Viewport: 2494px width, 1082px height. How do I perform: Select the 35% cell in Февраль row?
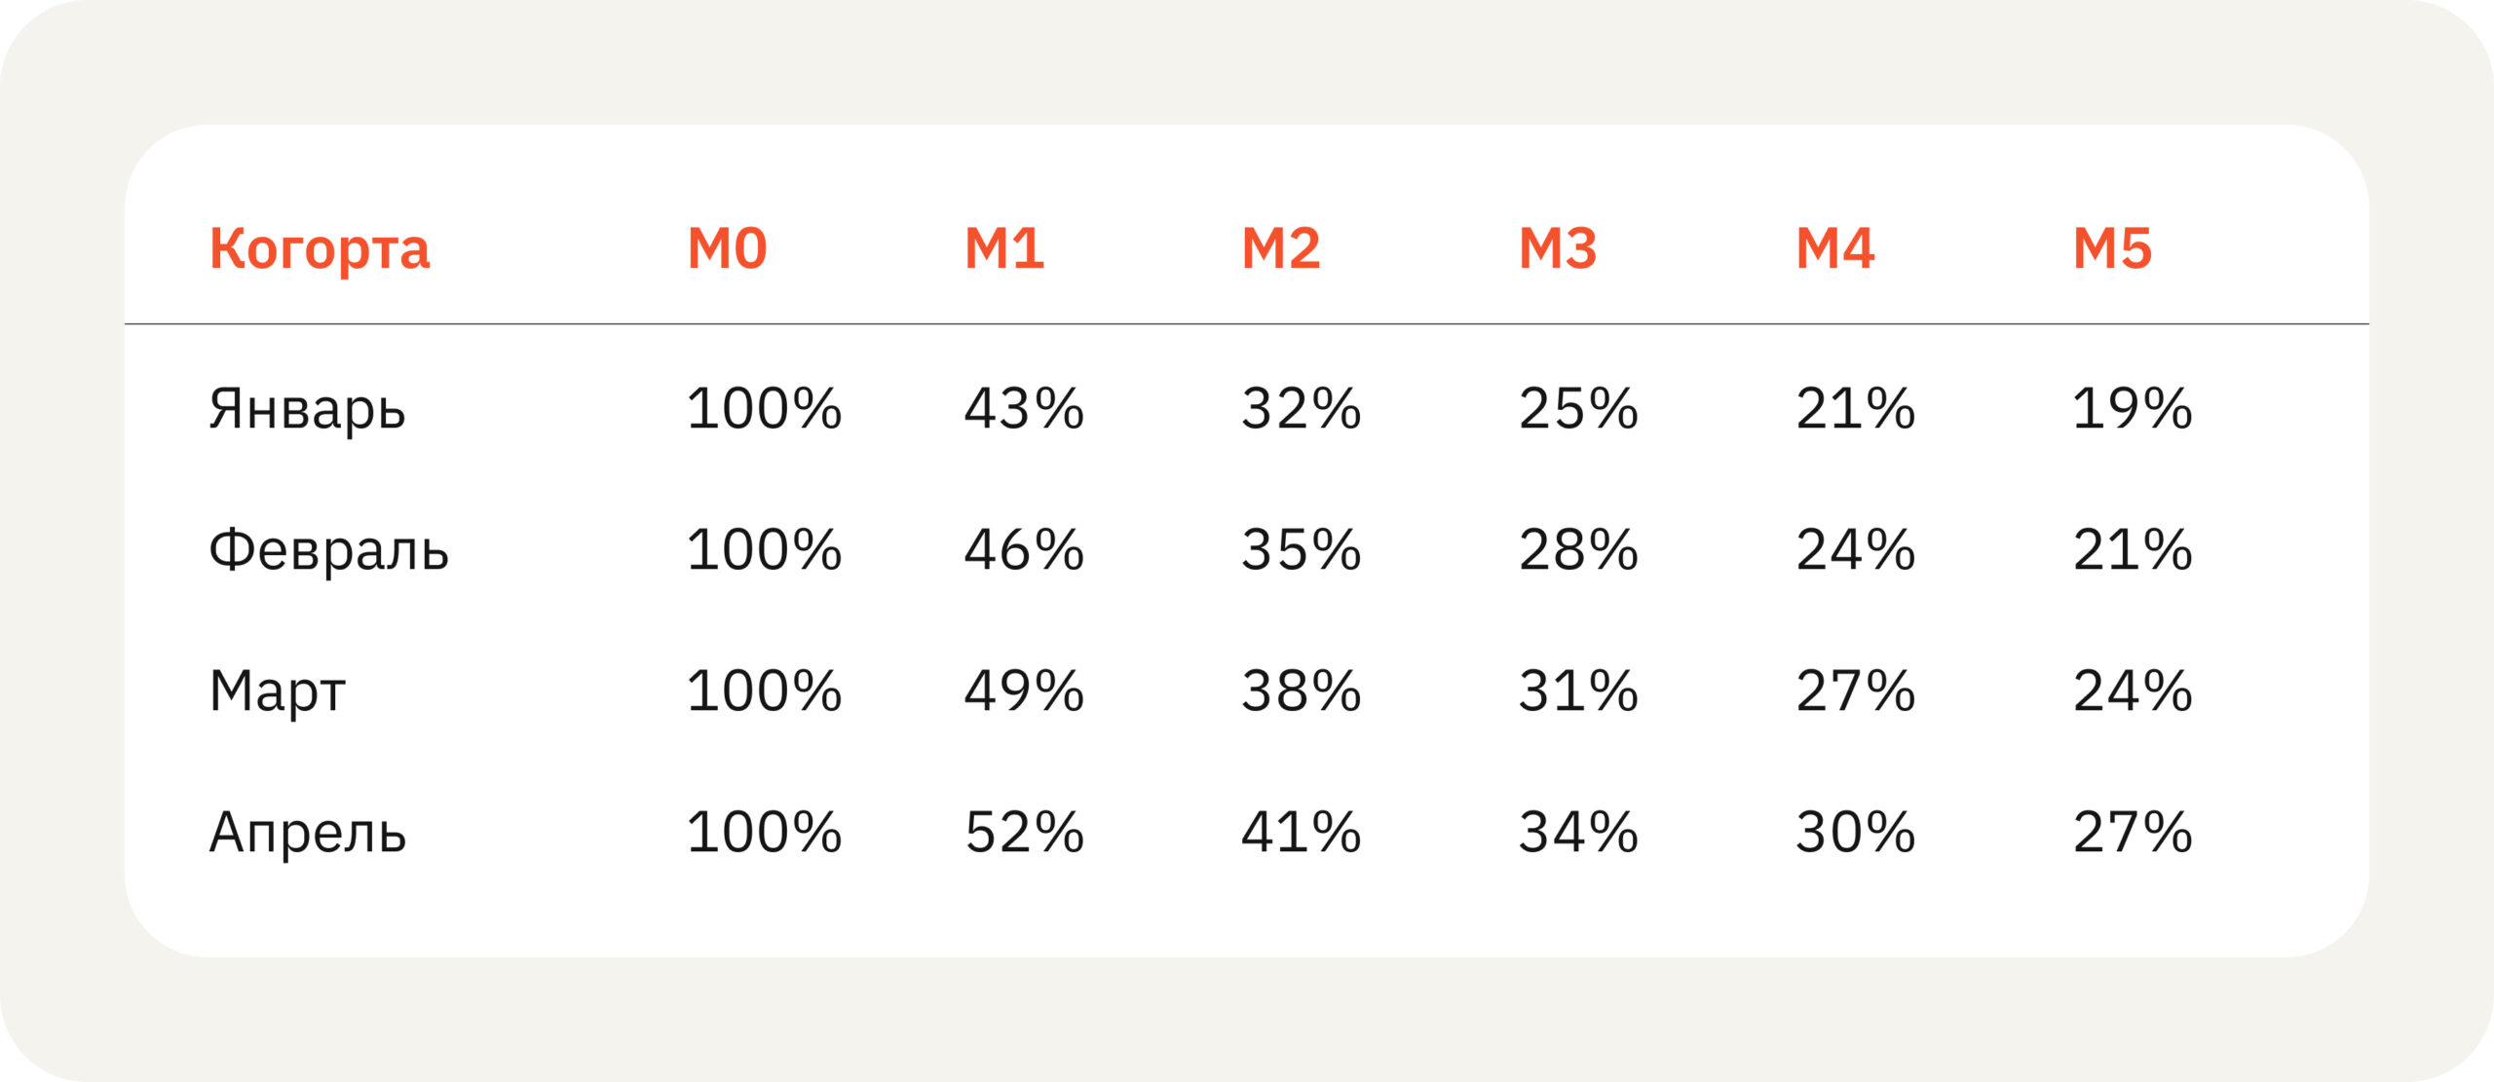point(1302,549)
